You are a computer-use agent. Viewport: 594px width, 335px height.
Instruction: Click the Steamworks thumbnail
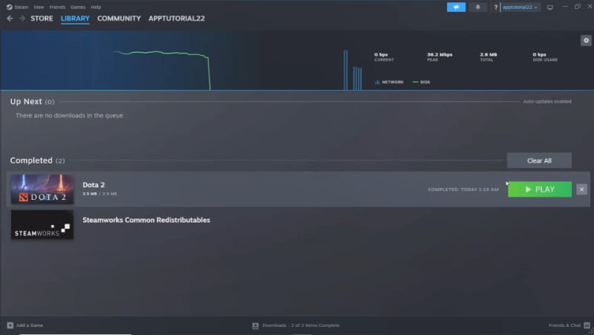pyautogui.click(x=42, y=225)
